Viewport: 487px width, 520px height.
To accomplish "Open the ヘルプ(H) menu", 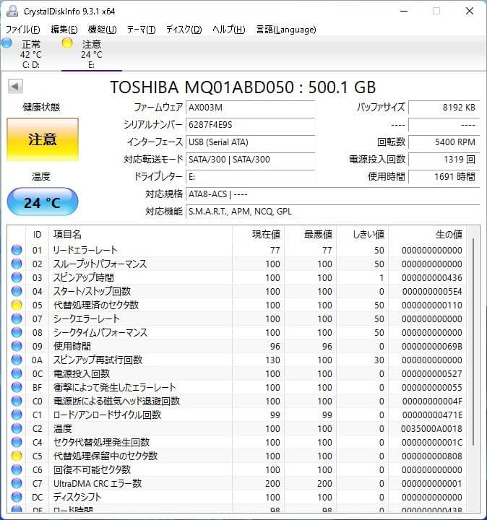I will pyautogui.click(x=228, y=30).
